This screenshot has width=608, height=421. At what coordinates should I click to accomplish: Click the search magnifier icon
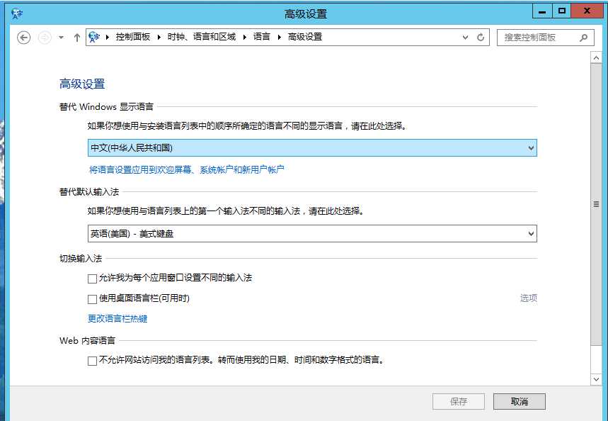pos(583,38)
